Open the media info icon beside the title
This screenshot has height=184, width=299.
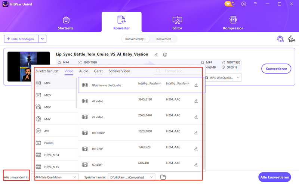[165, 54]
